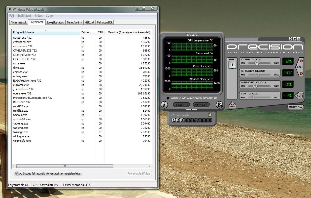Select the EVGAPrecision.exe *32 process

pos(82,81)
